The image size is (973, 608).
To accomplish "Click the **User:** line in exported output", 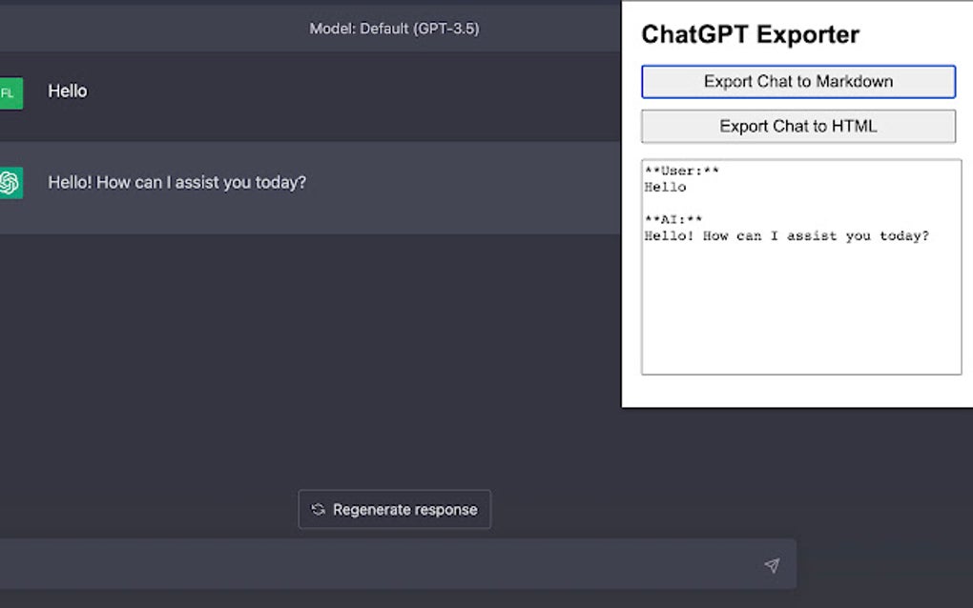I will tap(681, 172).
